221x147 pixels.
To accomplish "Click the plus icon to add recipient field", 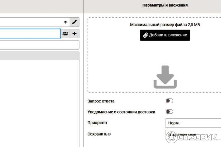I will pos(74,34).
